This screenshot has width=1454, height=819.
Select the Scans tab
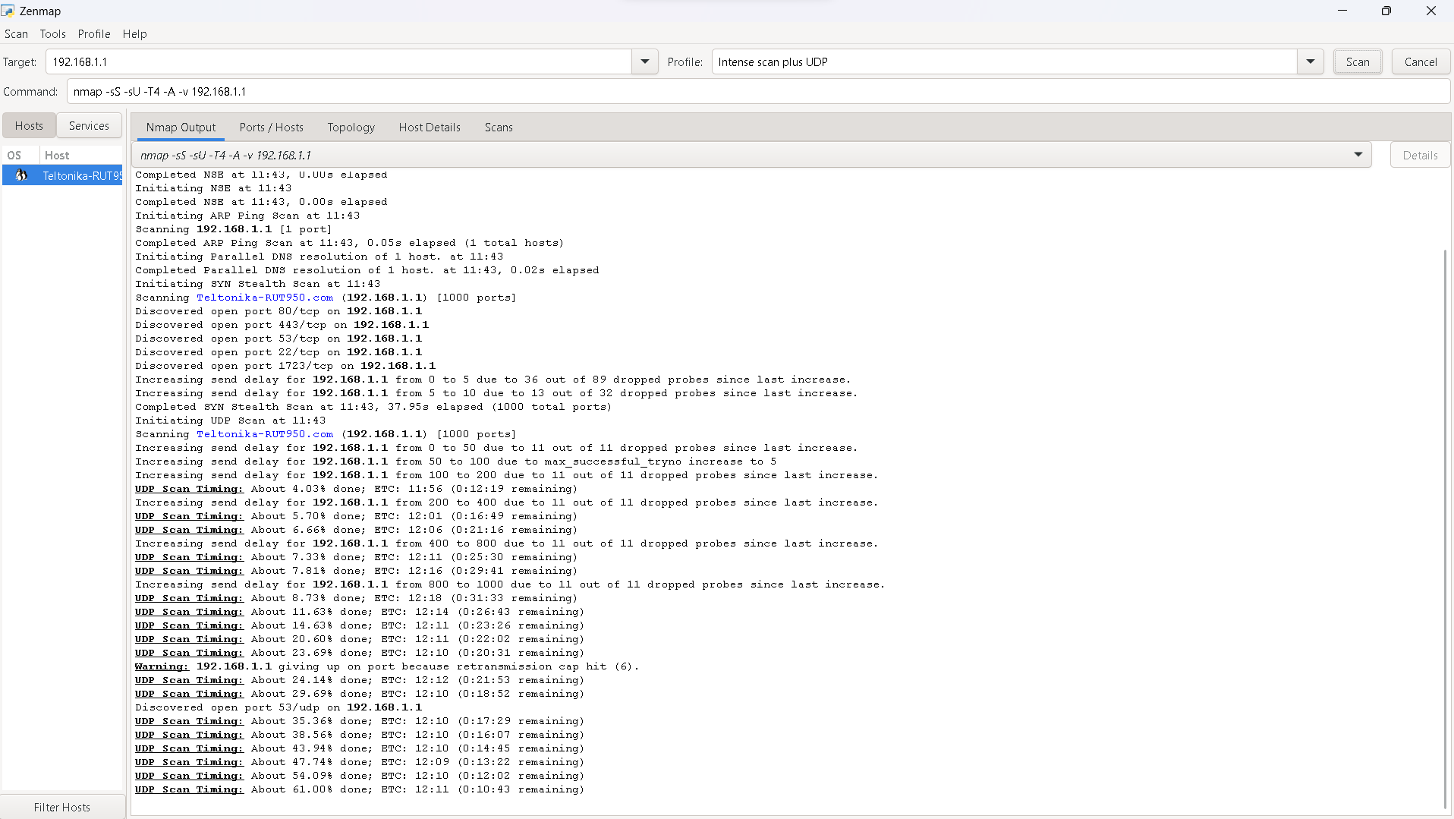point(499,127)
